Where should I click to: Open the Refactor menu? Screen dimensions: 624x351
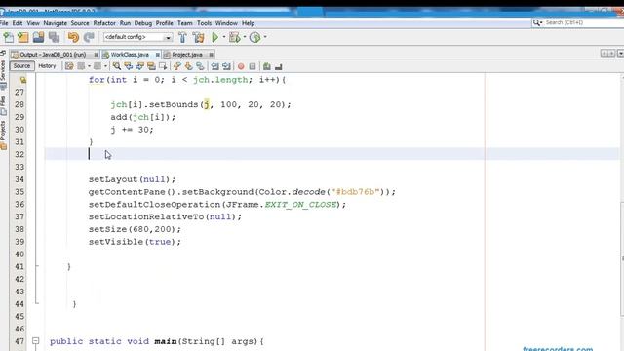click(x=104, y=23)
